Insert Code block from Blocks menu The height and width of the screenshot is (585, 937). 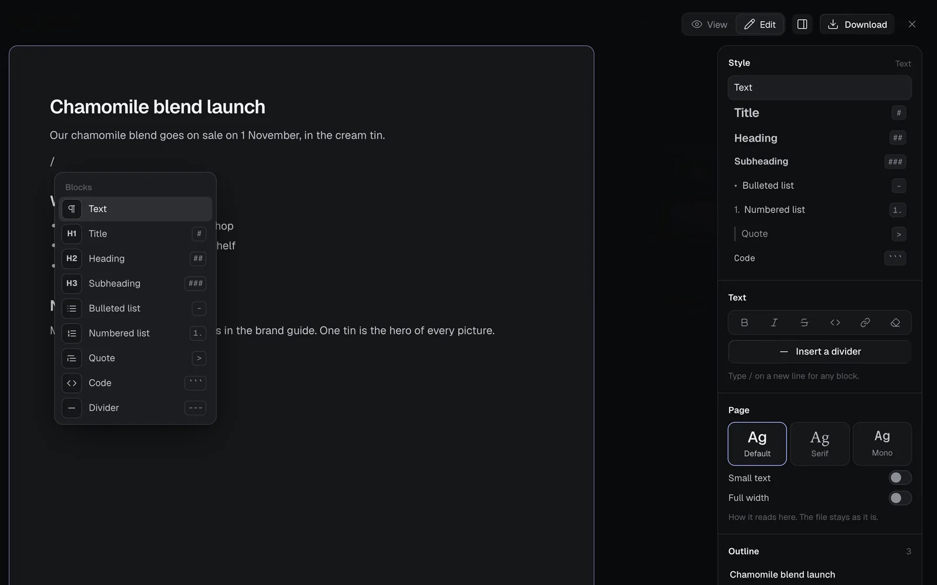pos(135,383)
